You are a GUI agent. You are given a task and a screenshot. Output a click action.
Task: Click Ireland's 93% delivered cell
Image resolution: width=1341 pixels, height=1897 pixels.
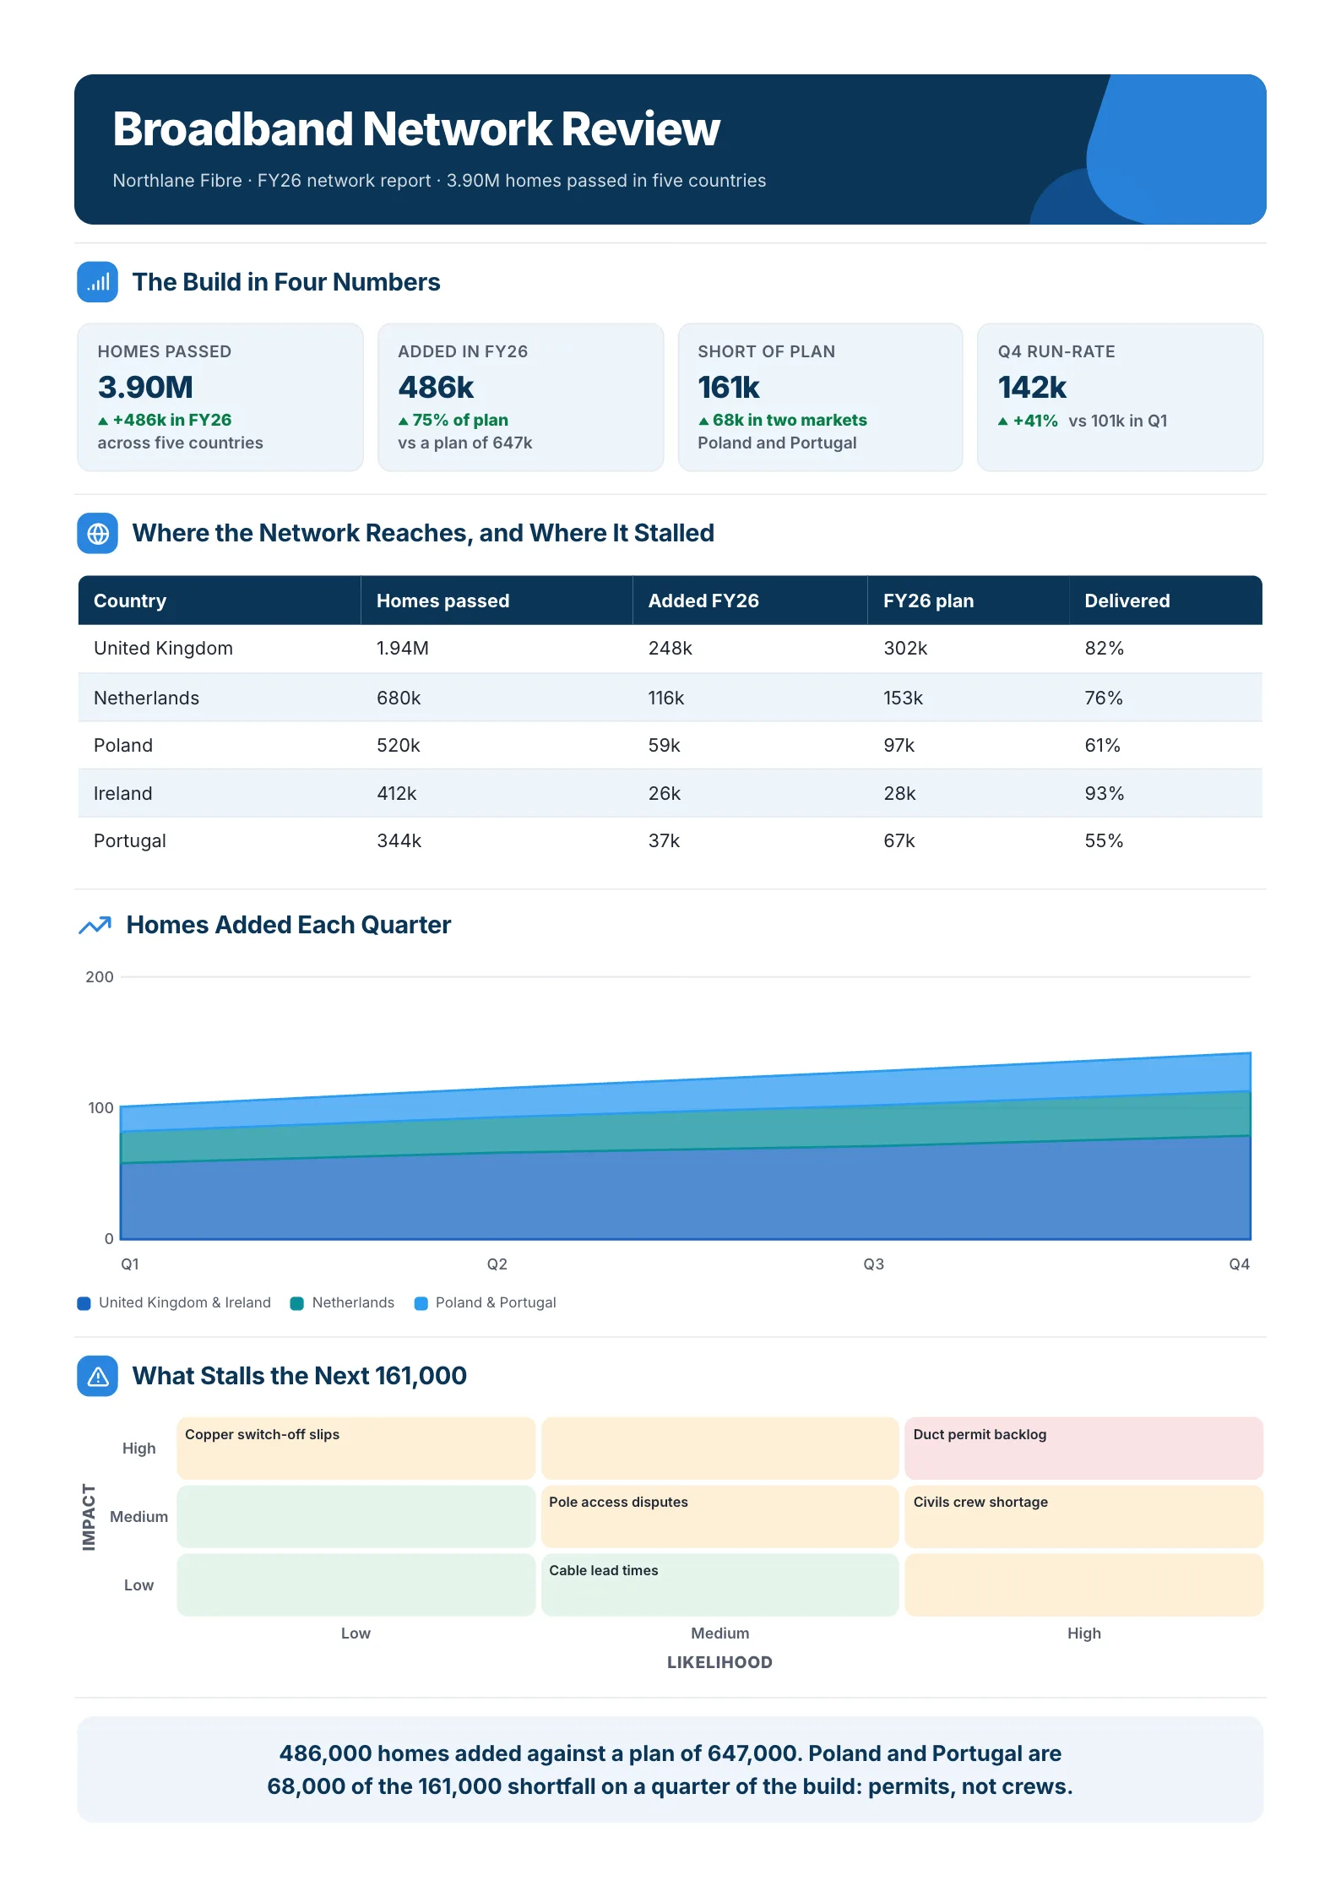click(x=1105, y=793)
